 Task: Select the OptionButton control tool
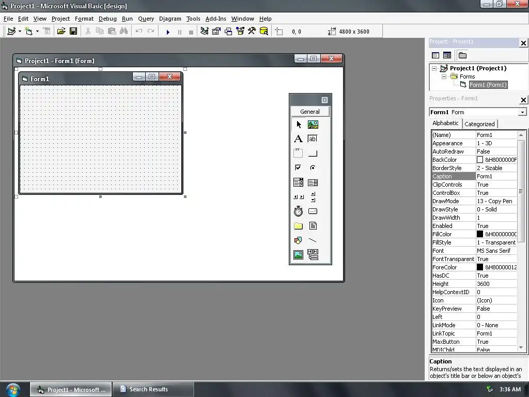coord(313,168)
